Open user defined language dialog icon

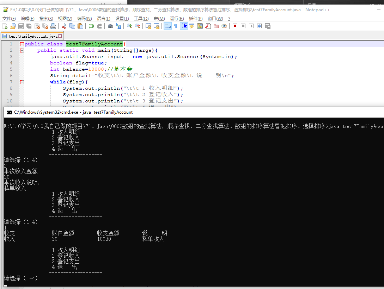click(x=192, y=26)
